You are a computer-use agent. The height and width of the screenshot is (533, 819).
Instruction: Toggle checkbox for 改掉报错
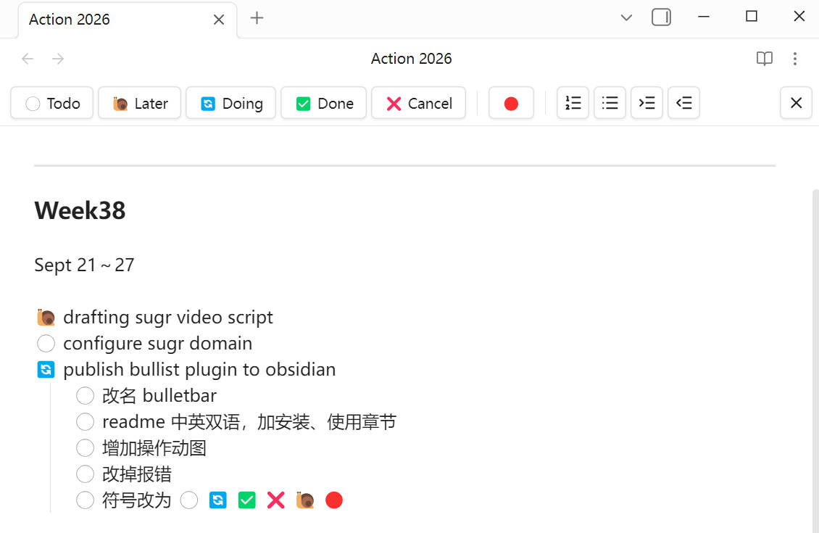[85, 474]
